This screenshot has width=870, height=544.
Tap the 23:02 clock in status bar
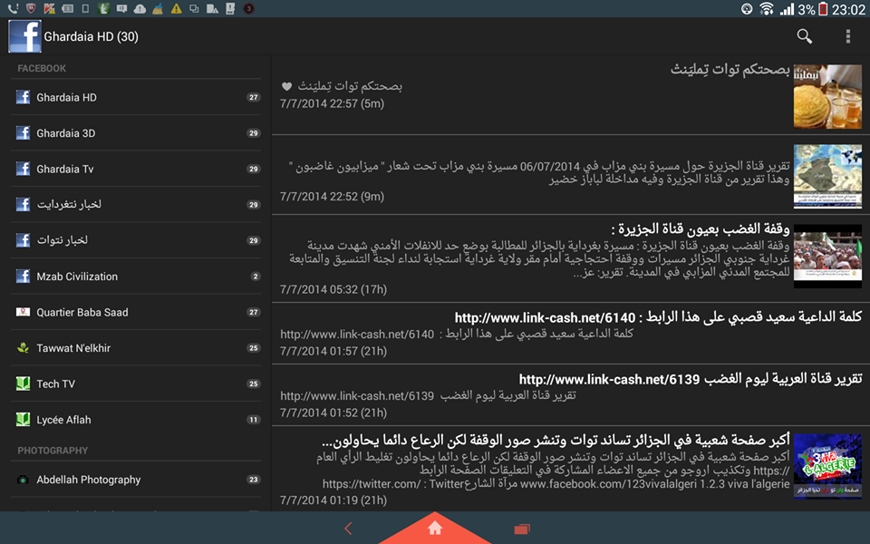[x=848, y=9]
